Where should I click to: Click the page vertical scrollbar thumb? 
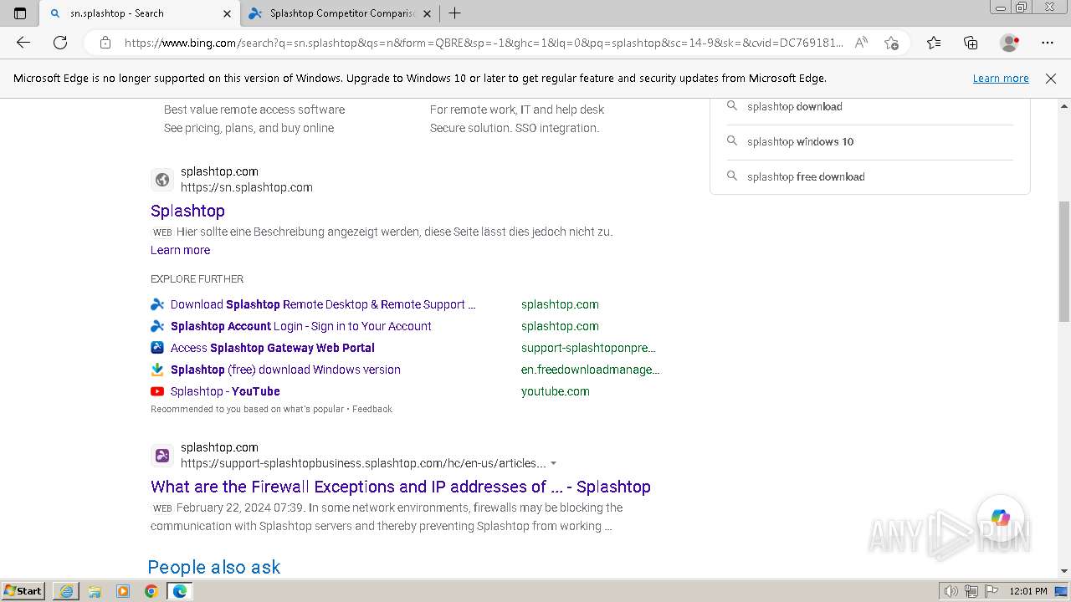[1064, 261]
